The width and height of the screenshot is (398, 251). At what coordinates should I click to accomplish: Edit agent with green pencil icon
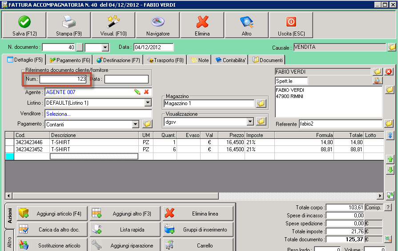[137, 92]
